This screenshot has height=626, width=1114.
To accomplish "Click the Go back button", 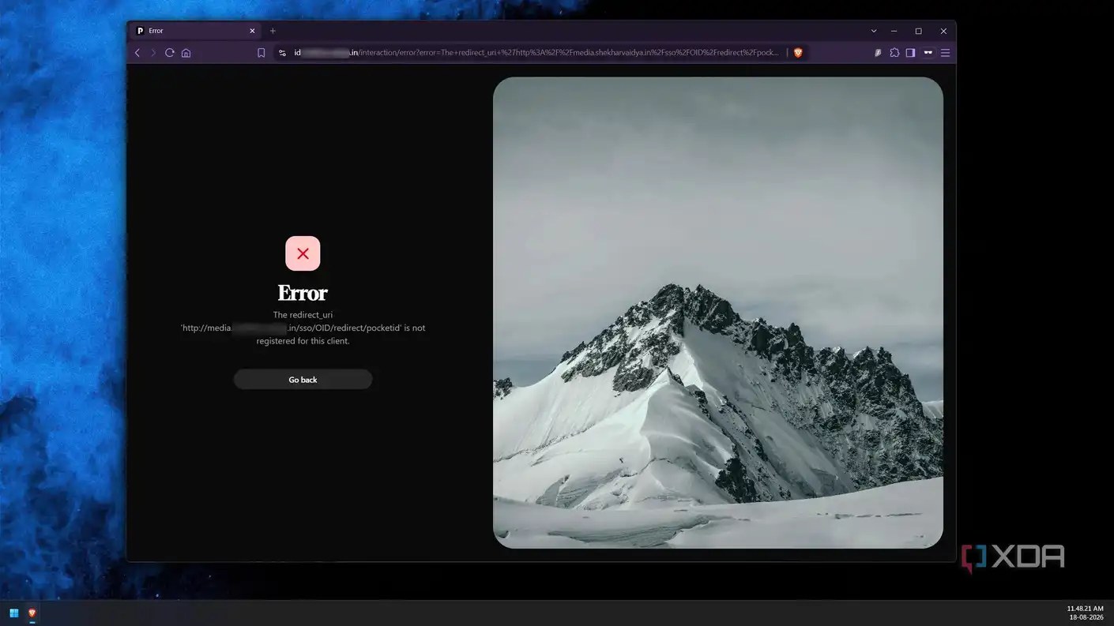I will [x=303, y=380].
